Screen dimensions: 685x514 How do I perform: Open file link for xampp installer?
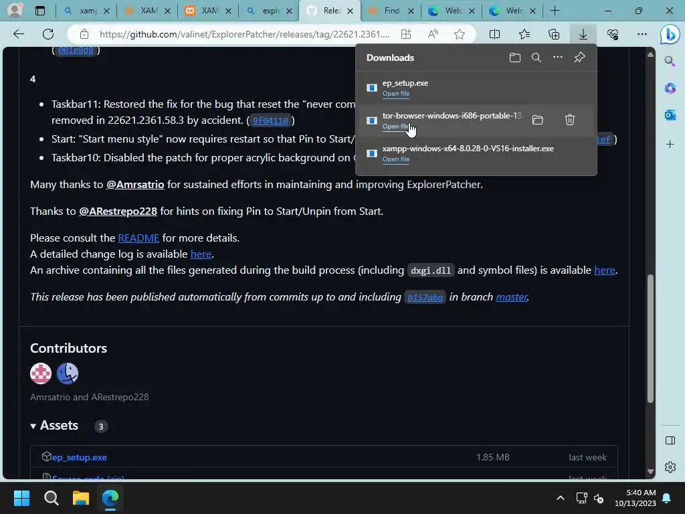[396, 159]
